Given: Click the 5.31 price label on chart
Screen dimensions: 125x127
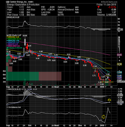Looking at the screenshot, I should click(x=69, y=55).
